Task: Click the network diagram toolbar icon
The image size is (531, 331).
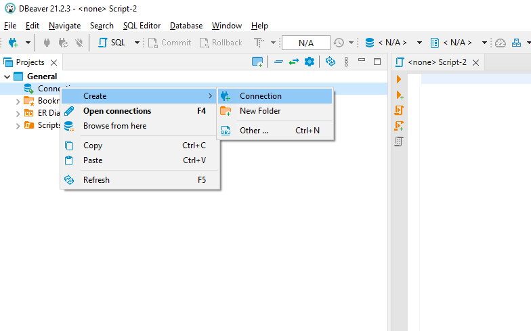Action: click(x=516, y=43)
